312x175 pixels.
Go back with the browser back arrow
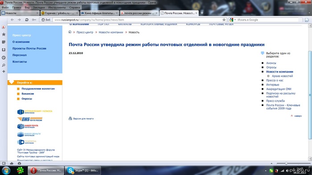pos(12,20)
